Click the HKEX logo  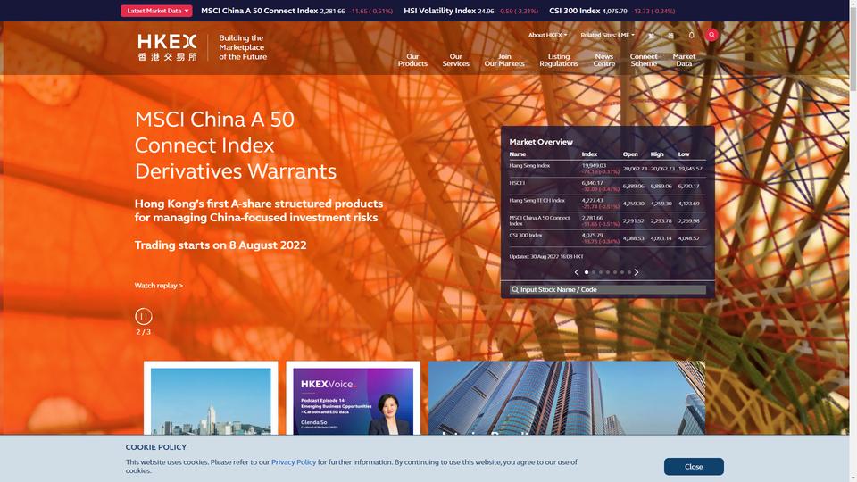(167, 47)
